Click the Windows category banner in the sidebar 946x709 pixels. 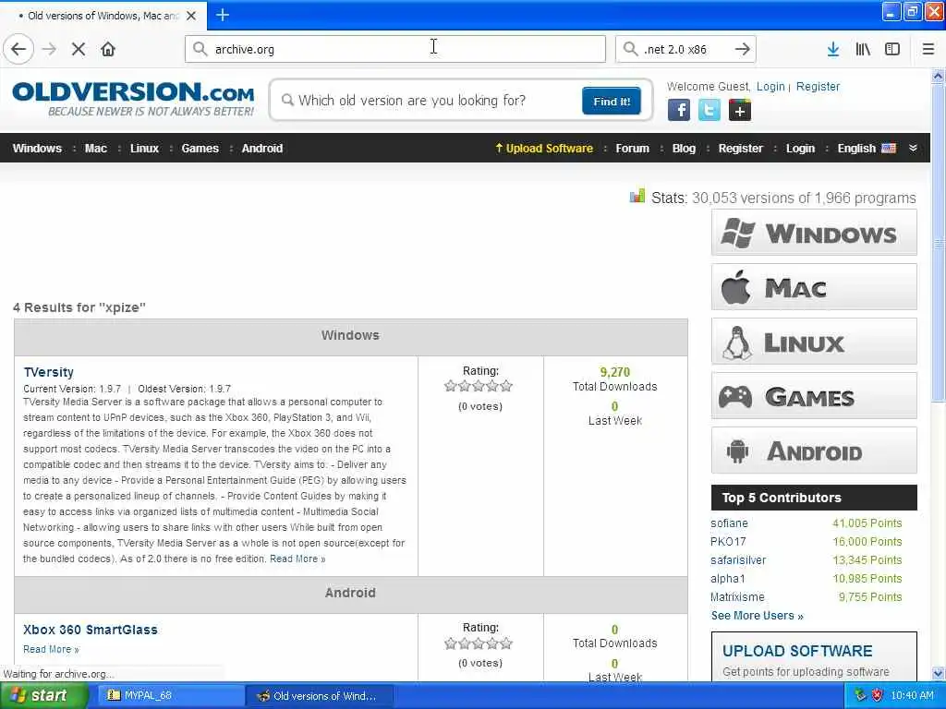pyautogui.click(x=814, y=233)
